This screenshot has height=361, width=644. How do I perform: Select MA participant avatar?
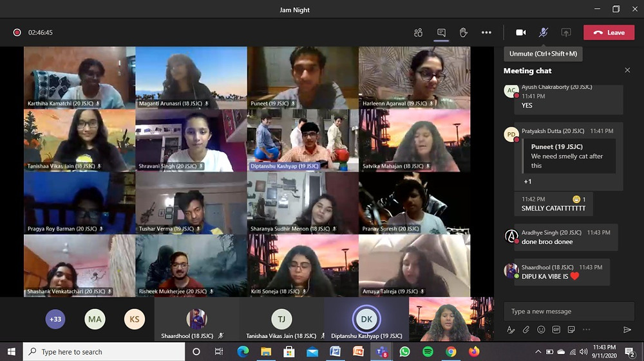point(95,319)
